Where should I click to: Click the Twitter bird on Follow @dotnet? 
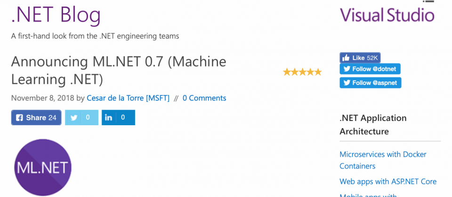pyautogui.click(x=347, y=69)
